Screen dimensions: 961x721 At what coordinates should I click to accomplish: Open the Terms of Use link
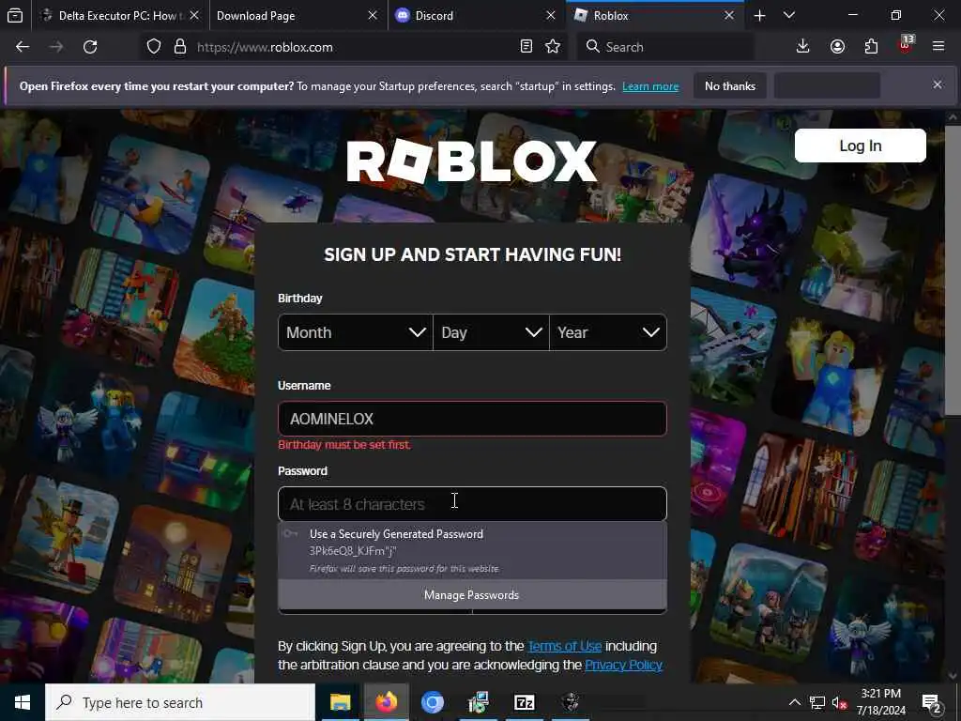(564, 646)
